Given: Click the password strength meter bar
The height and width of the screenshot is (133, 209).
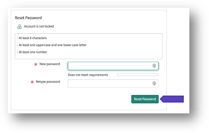Looking at the screenshot, I should click(138, 75).
